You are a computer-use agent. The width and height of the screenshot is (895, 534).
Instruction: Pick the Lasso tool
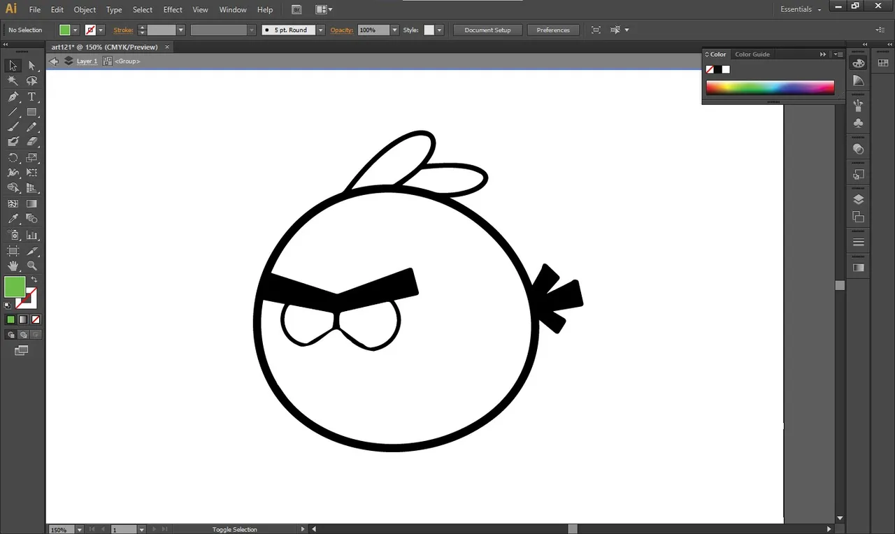(x=31, y=81)
